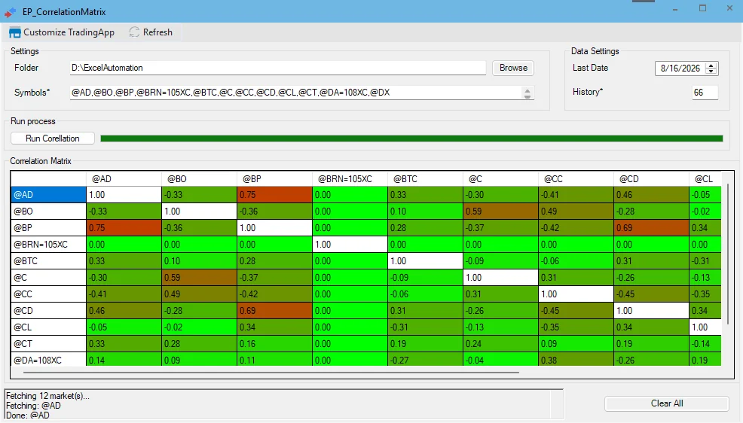The width and height of the screenshot is (743, 423).
Task: Click the 0.49 cell in @CC row
Action: 199,294
